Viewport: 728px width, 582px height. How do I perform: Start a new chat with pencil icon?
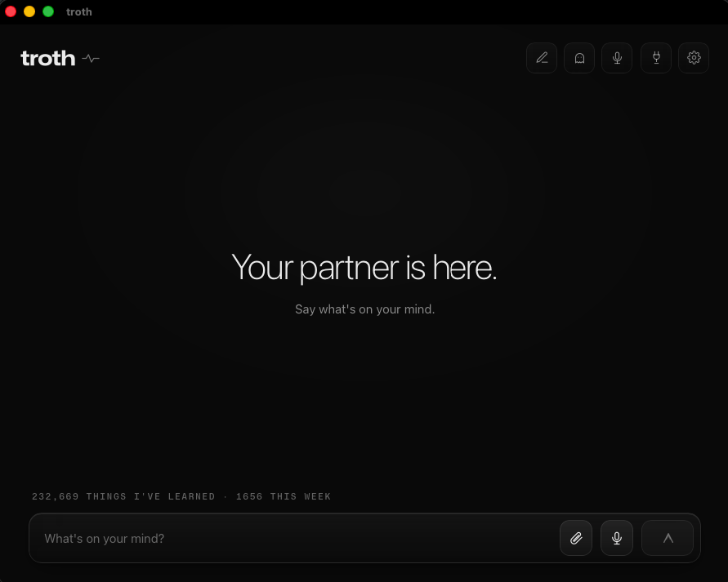point(542,58)
